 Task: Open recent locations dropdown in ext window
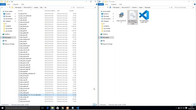pyautogui.click(x=7, y=7)
